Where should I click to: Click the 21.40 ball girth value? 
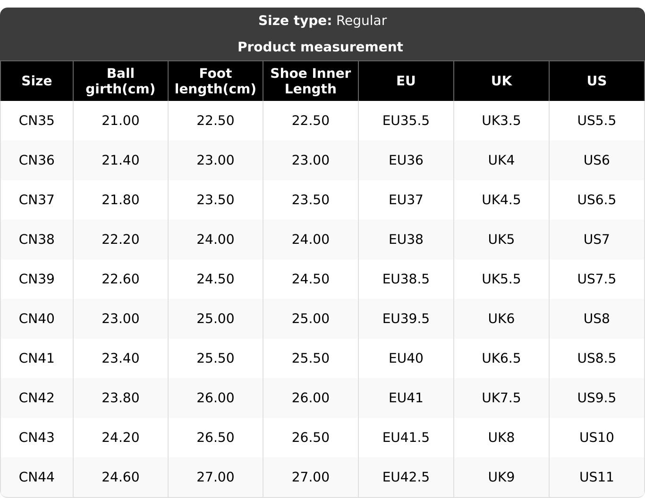click(120, 160)
